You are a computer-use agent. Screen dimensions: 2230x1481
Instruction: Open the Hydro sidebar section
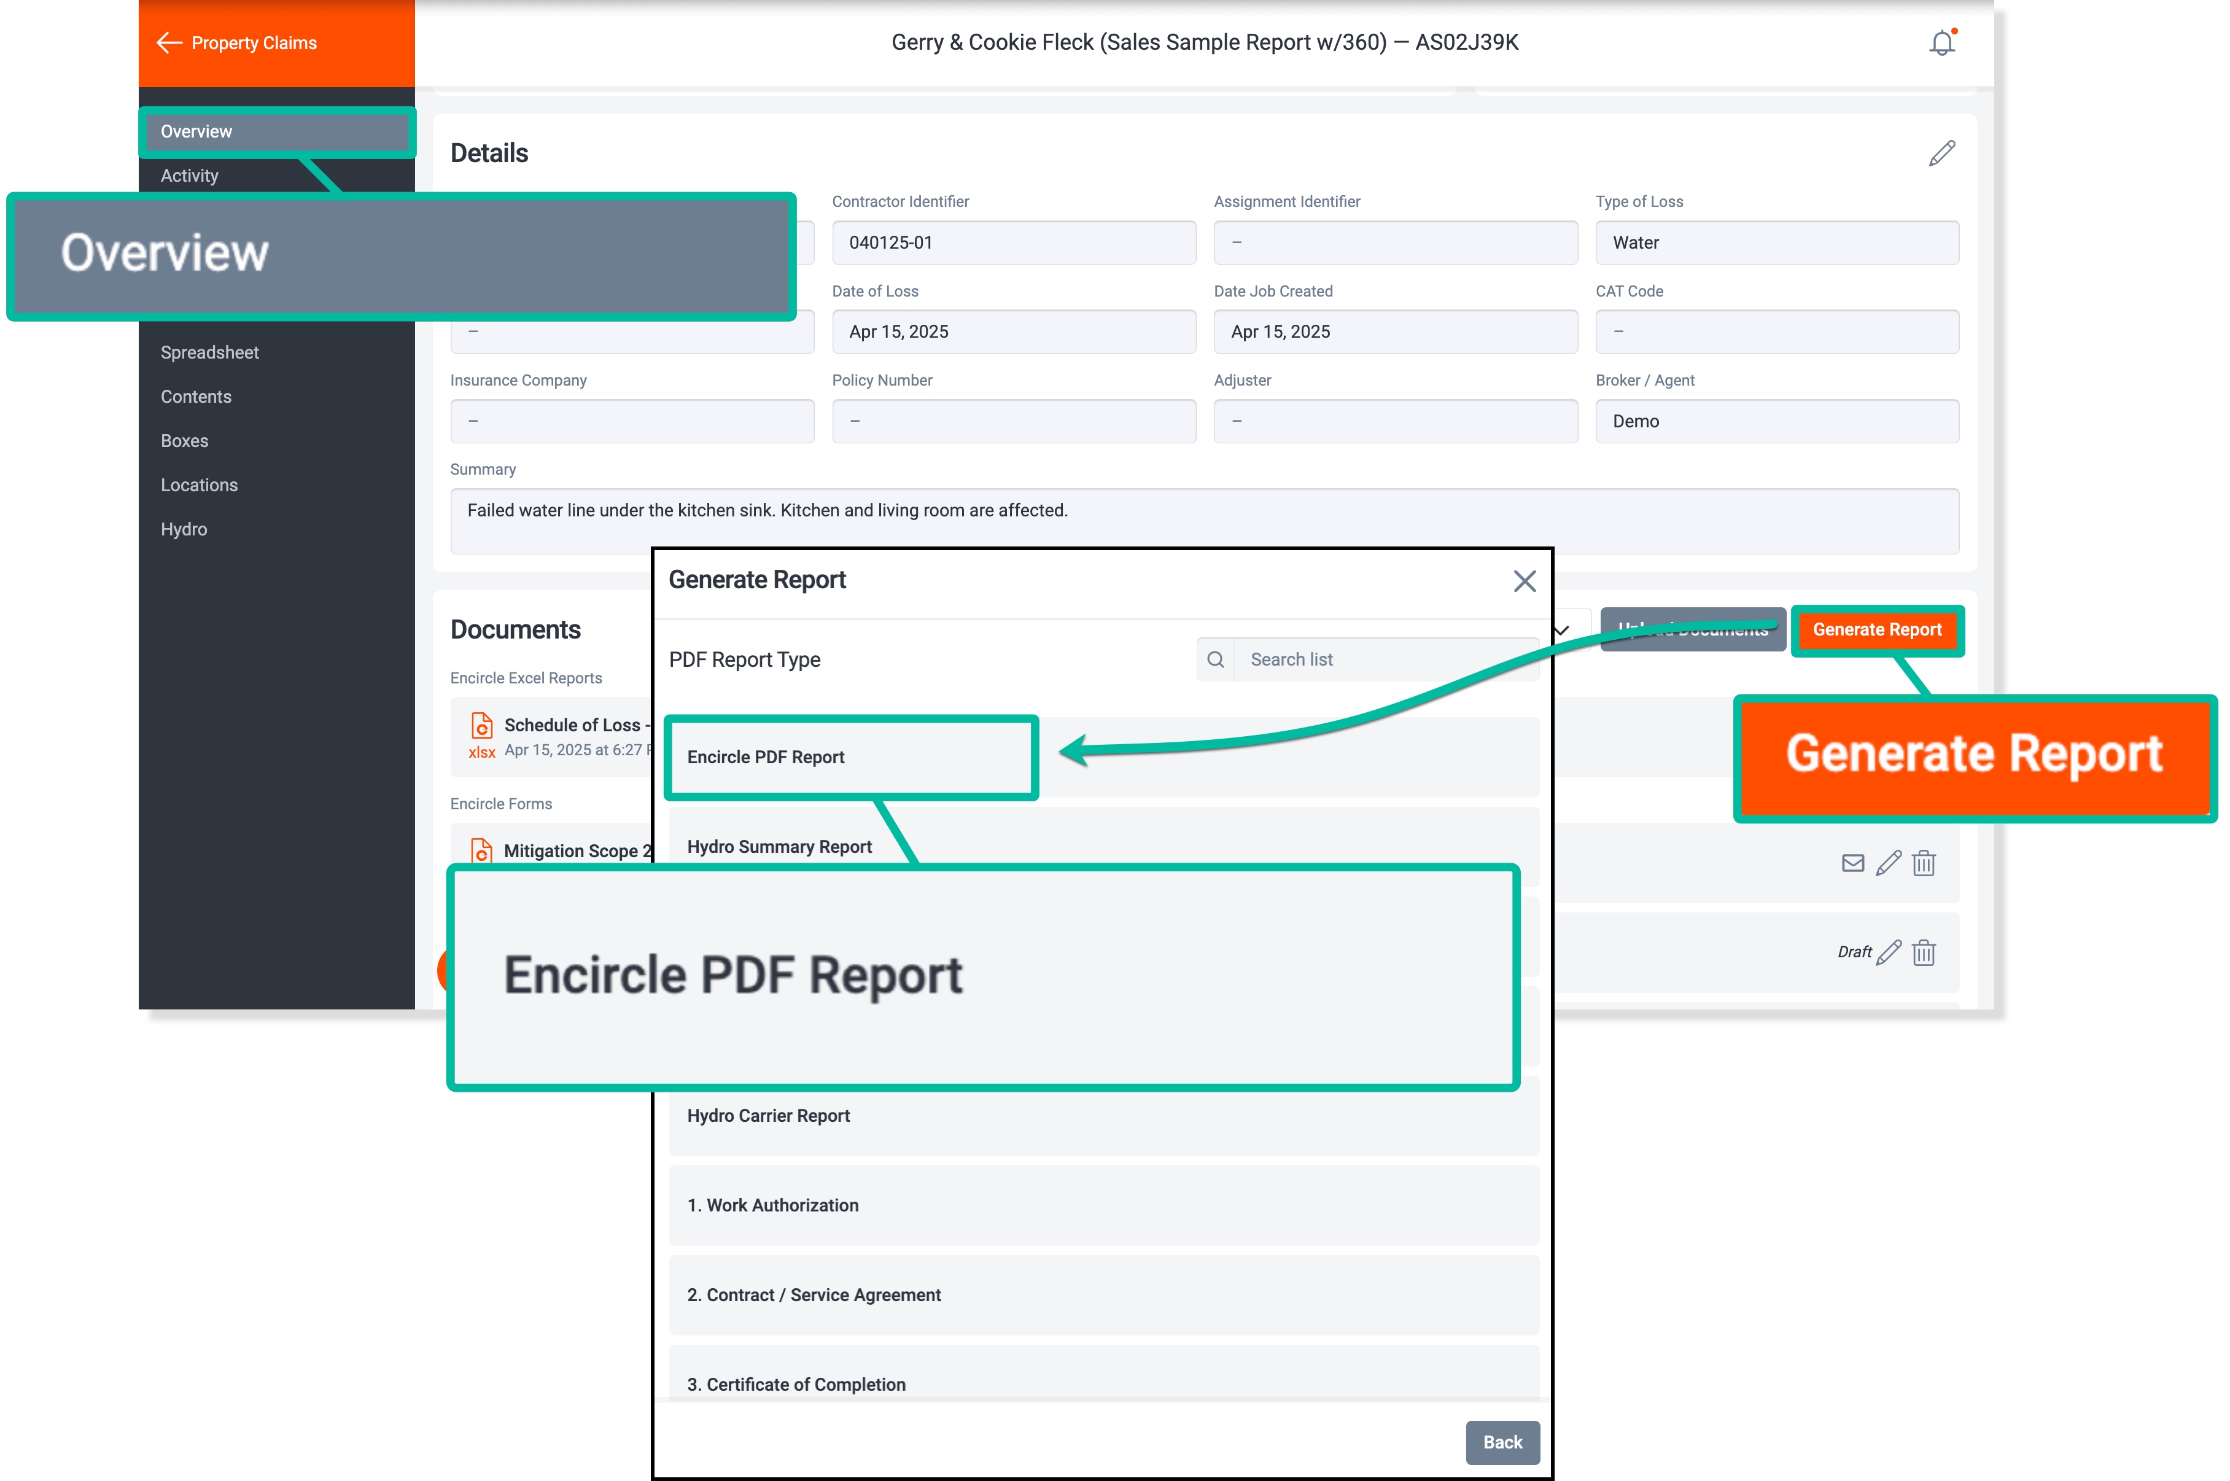click(x=183, y=530)
